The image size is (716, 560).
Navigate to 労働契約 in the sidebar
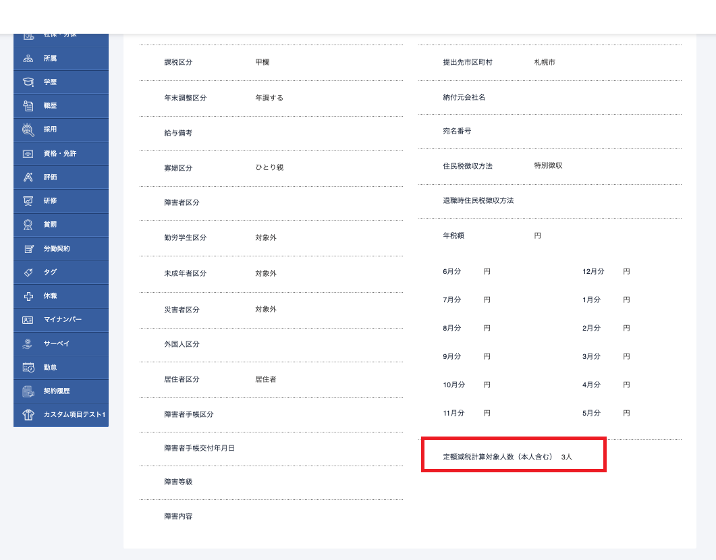[57, 249]
